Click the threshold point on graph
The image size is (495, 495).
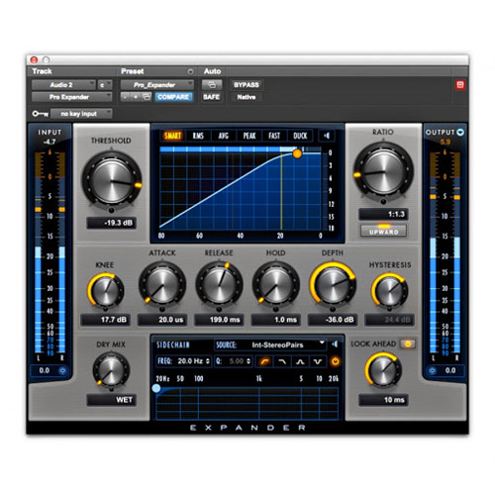click(297, 153)
